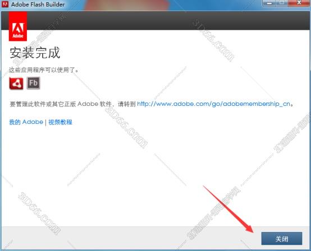Screen dimensions: 311x251
Task: Click the 安装完成 heading
Action: tap(35, 53)
